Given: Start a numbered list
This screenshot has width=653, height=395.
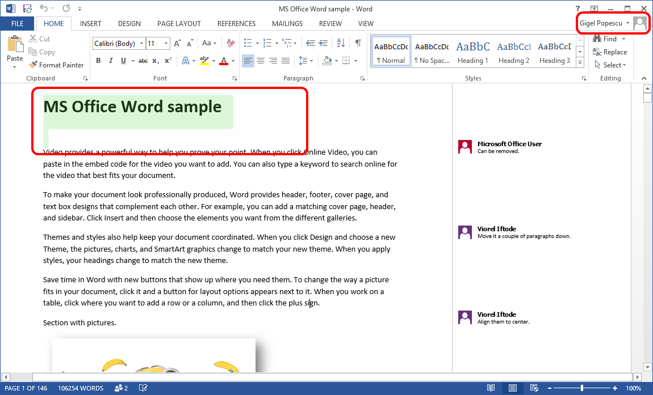Looking at the screenshot, I should 267,43.
